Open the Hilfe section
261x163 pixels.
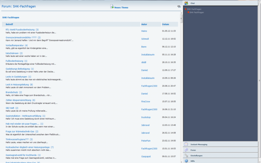(193, 161)
